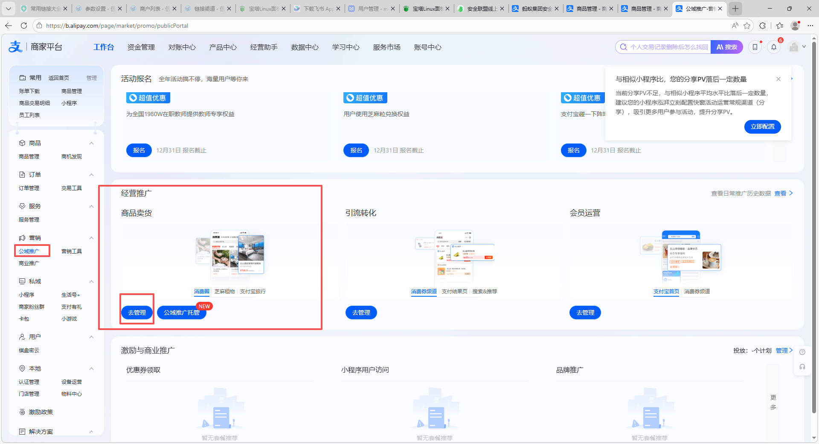
Task: Collapse the 营销 sidebar section
Action: 91,238
